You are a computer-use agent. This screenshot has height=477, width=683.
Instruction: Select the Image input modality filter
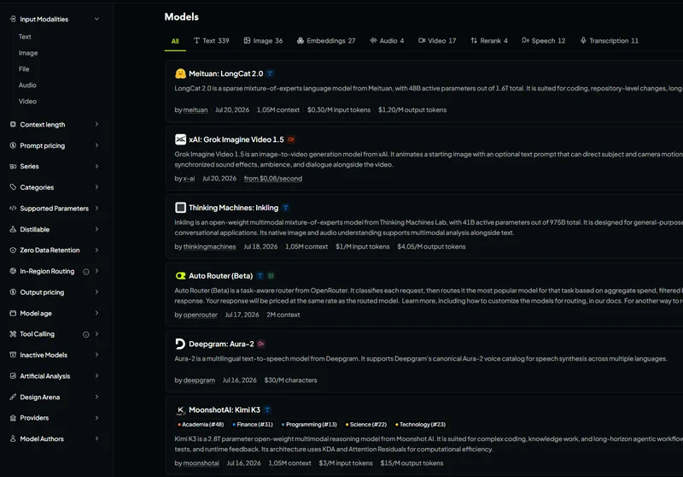coord(28,53)
